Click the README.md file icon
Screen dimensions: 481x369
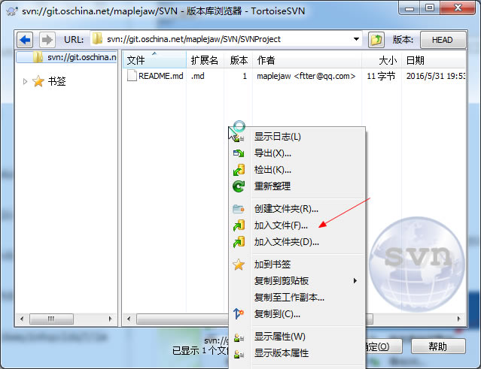132,76
